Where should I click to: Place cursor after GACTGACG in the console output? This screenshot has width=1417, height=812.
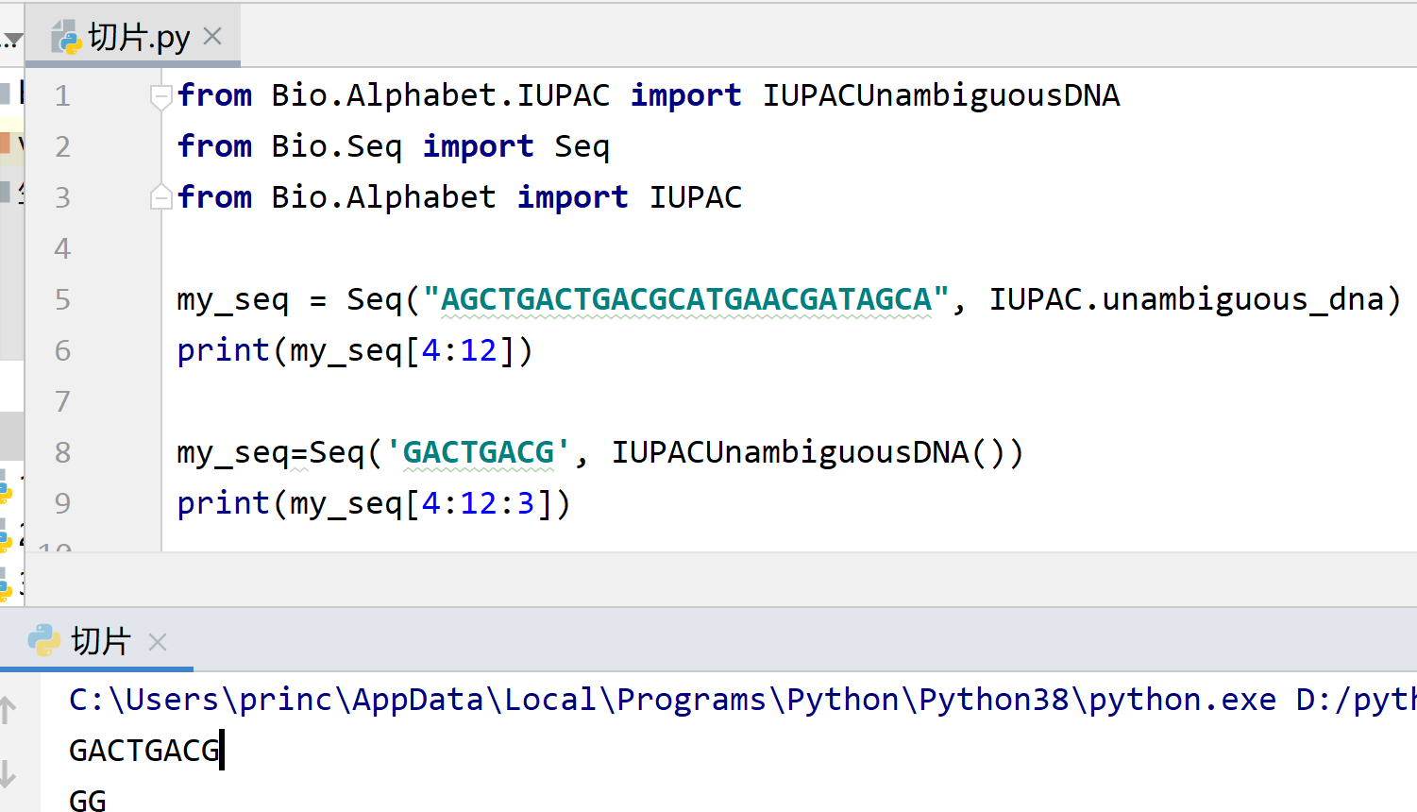point(222,749)
